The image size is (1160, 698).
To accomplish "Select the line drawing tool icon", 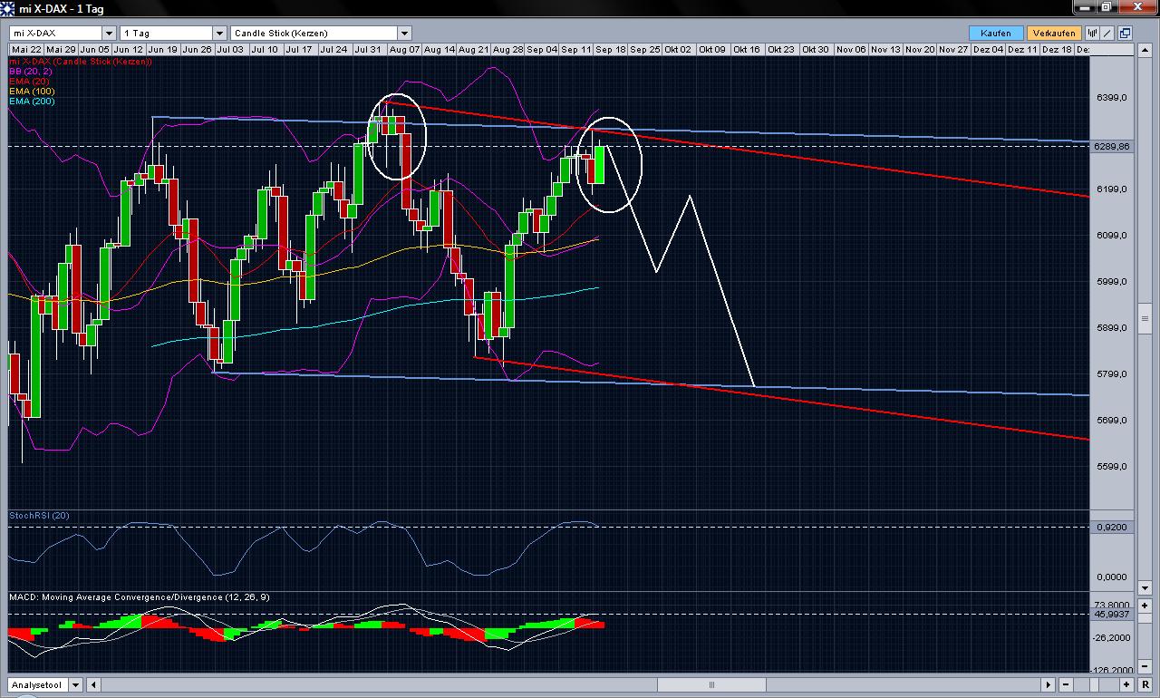I will tap(1108, 33).
